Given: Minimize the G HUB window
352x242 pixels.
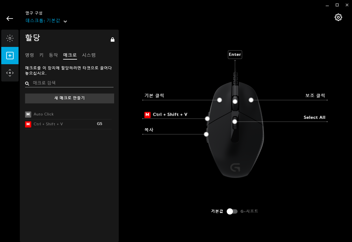Looking at the screenshot, I should (x=327, y=5).
